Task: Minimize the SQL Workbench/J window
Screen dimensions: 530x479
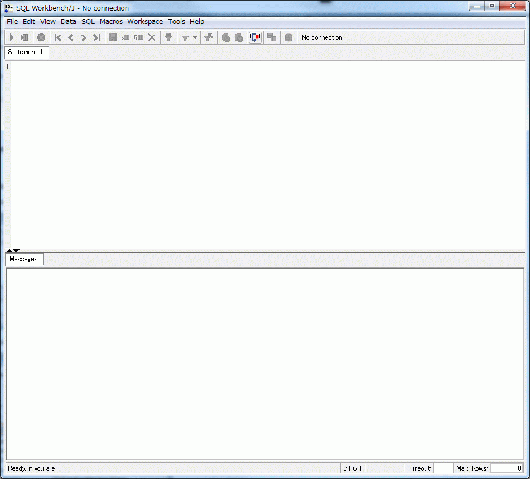Action: [477, 6]
